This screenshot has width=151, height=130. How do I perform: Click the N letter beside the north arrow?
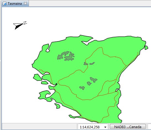pos(25,23)
